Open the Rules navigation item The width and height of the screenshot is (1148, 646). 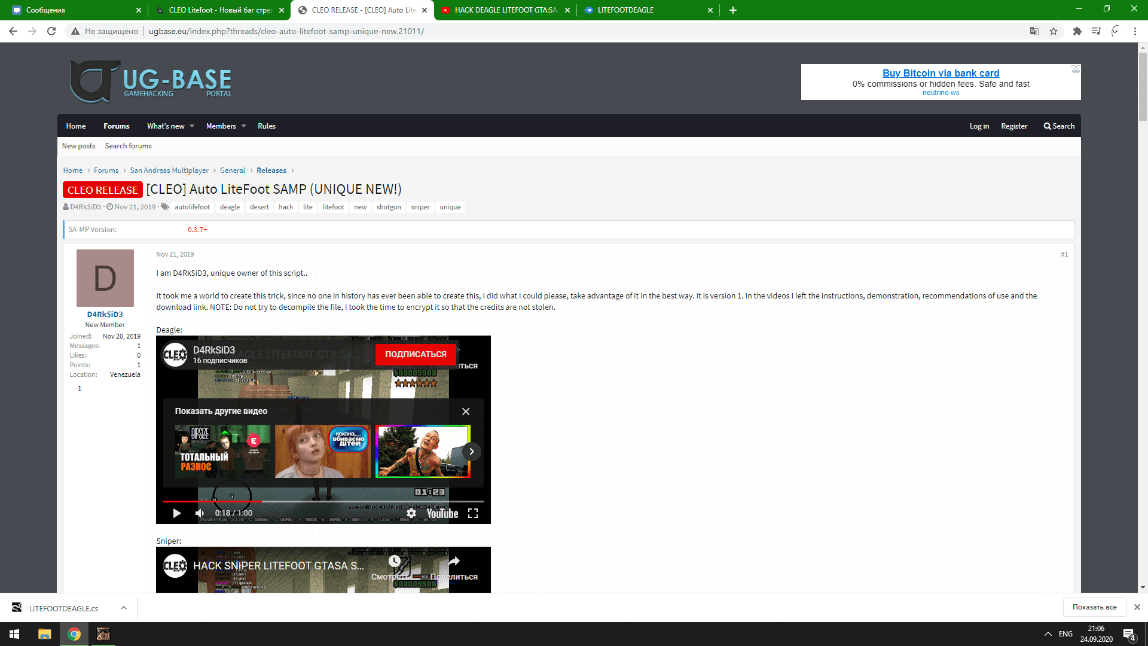267,126
